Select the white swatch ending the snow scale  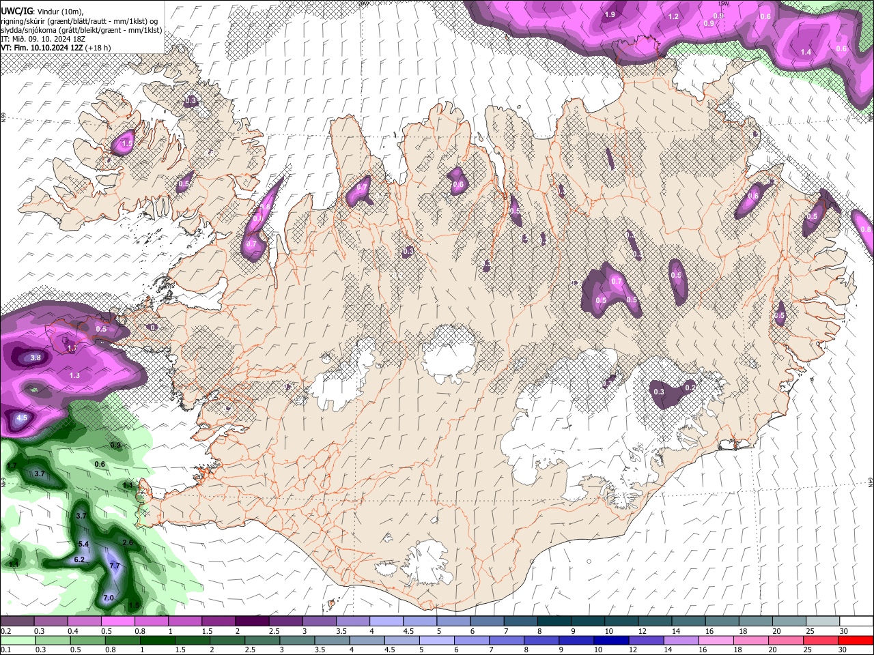tap(857, 622)
